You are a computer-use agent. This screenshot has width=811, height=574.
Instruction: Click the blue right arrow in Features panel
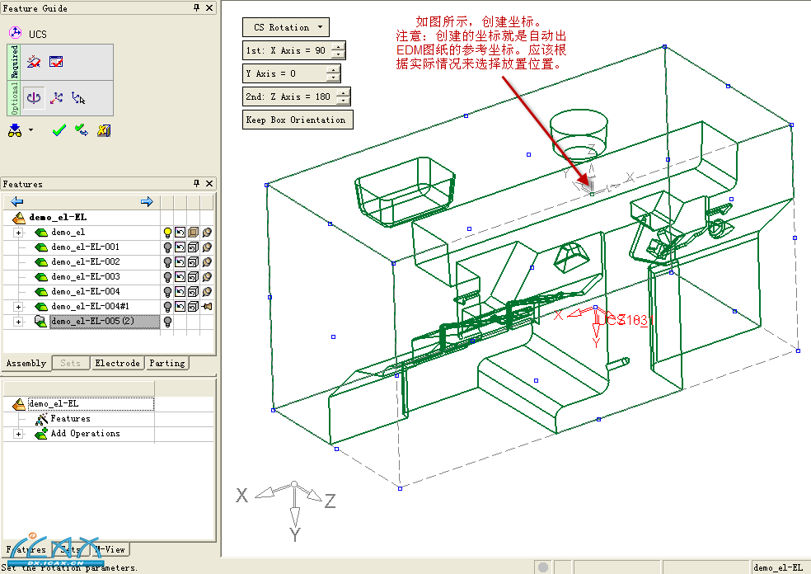[x=147, y=202]
